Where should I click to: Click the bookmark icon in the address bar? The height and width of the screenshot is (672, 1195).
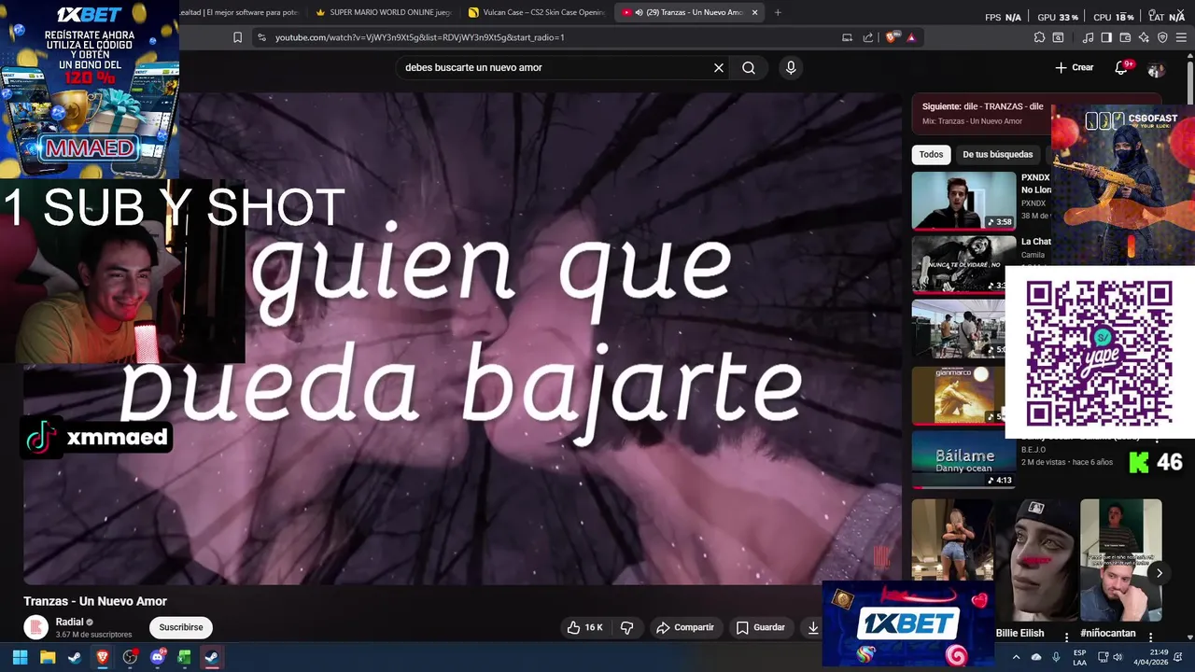tap(237, 37)
